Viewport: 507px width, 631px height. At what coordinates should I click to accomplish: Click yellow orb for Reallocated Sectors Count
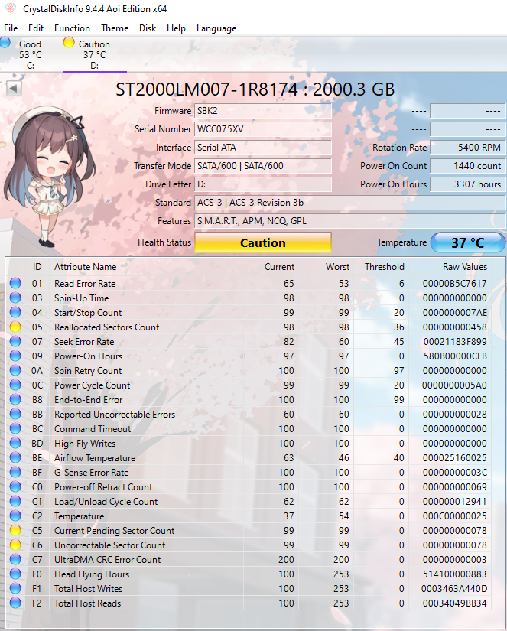click(15, 327)
